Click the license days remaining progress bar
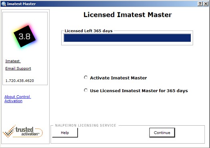Image resolution: width=210 pixels, height=148 pixels. [127, 38]
